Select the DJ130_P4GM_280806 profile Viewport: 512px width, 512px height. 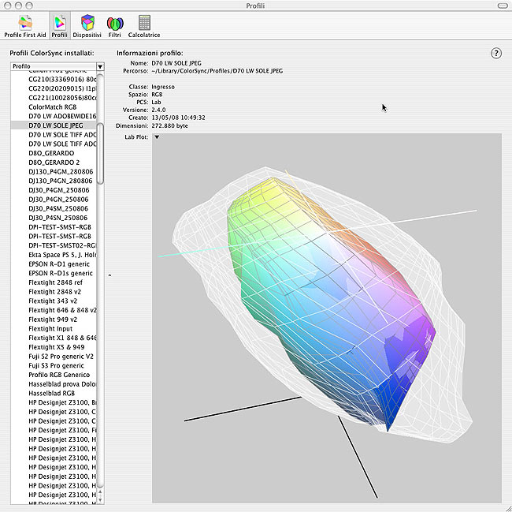click(x=54, y=172)
